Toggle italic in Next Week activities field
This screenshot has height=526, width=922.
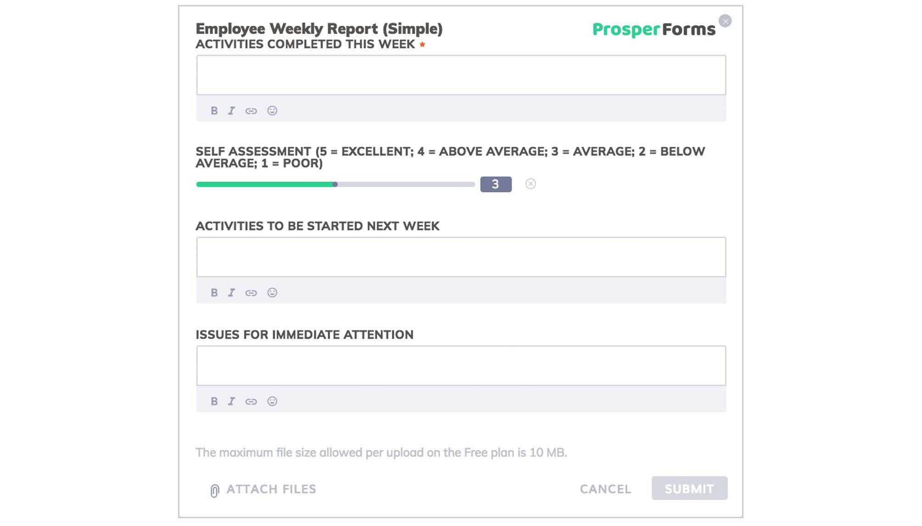(x=231, y=292)
